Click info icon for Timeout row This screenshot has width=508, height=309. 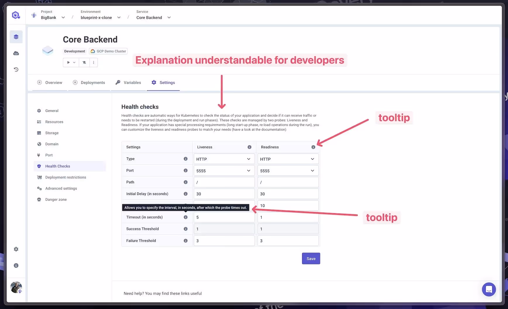tap(185, 217)
